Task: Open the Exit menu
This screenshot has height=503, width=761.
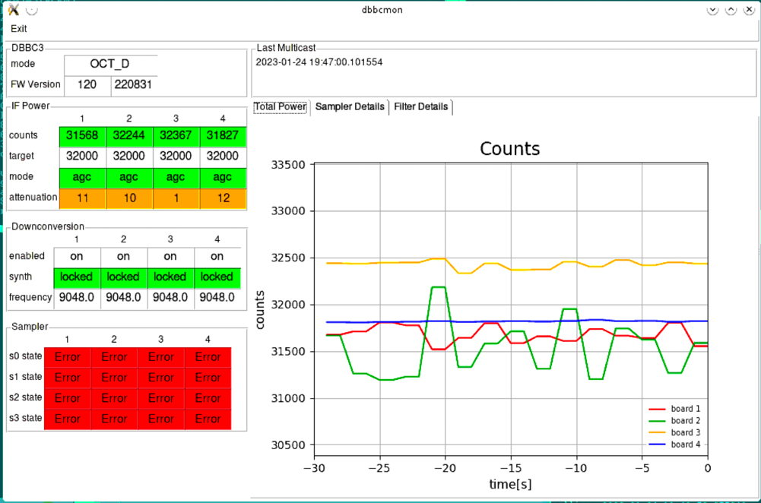Action: click(19, 29)
